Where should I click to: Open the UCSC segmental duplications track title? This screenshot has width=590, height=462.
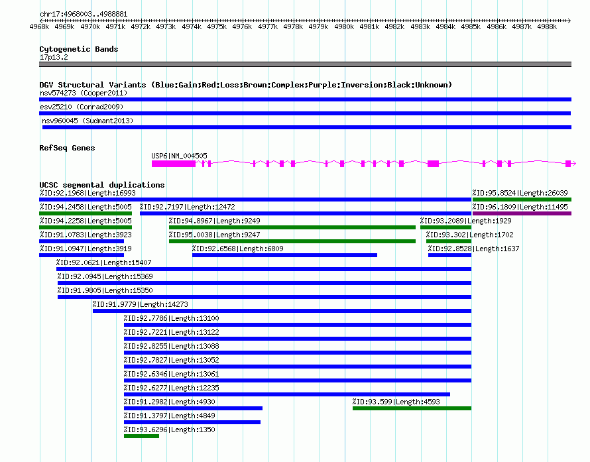pos(102,185)
